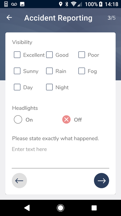Select Headlights On radio button
This screenshot has width=121, height=216.
point(18,119)
